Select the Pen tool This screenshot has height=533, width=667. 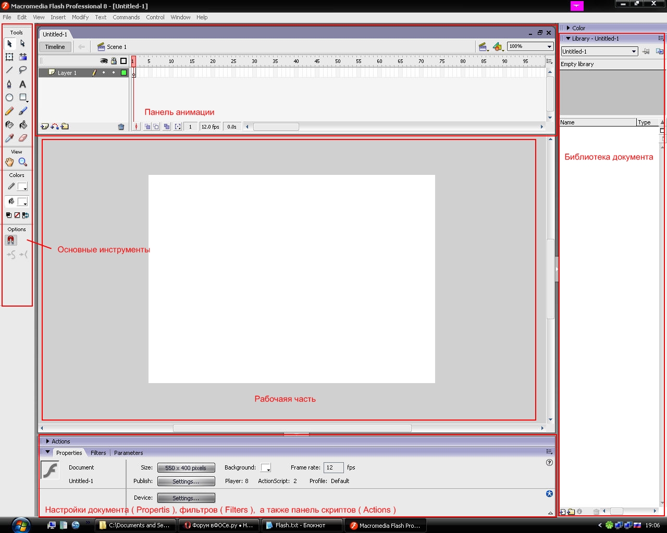[x=9, y=84]
